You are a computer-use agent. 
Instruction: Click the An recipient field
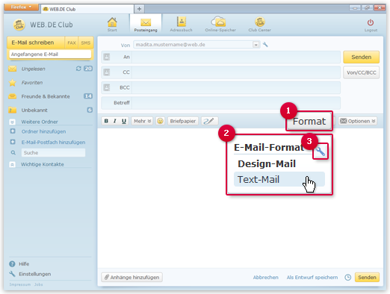[236, 57]
